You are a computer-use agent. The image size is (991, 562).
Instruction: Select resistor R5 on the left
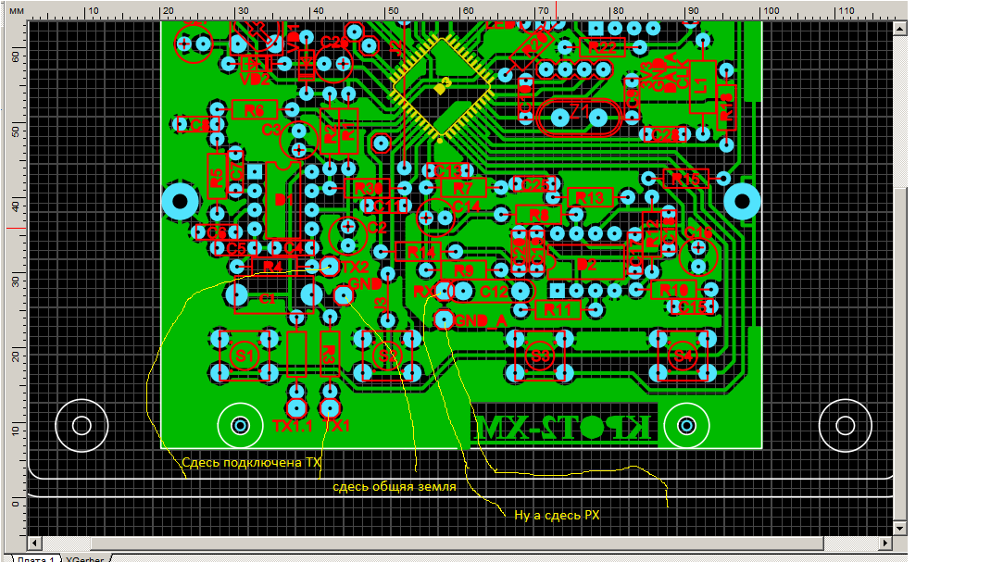[x=217, y=176]
